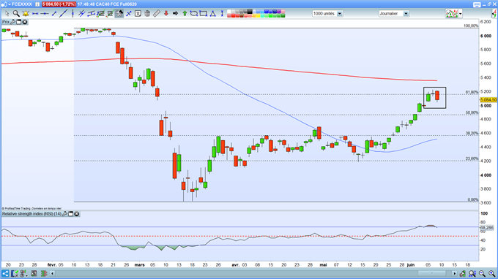Screen dimensions: 498x279
Task: Select the long diagonal trend line tool
Action: (x=64, y=14)
